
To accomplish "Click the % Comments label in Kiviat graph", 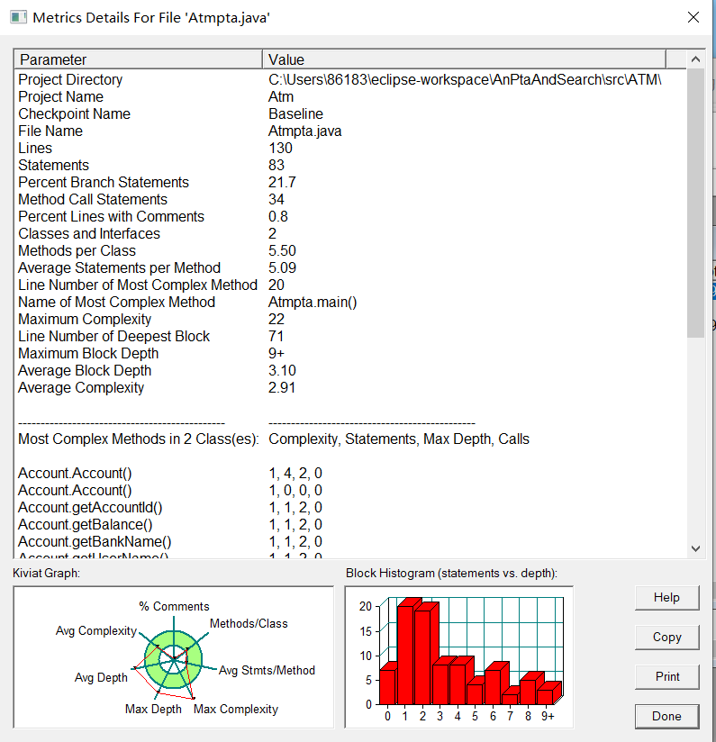I will [x=174, y=606].
